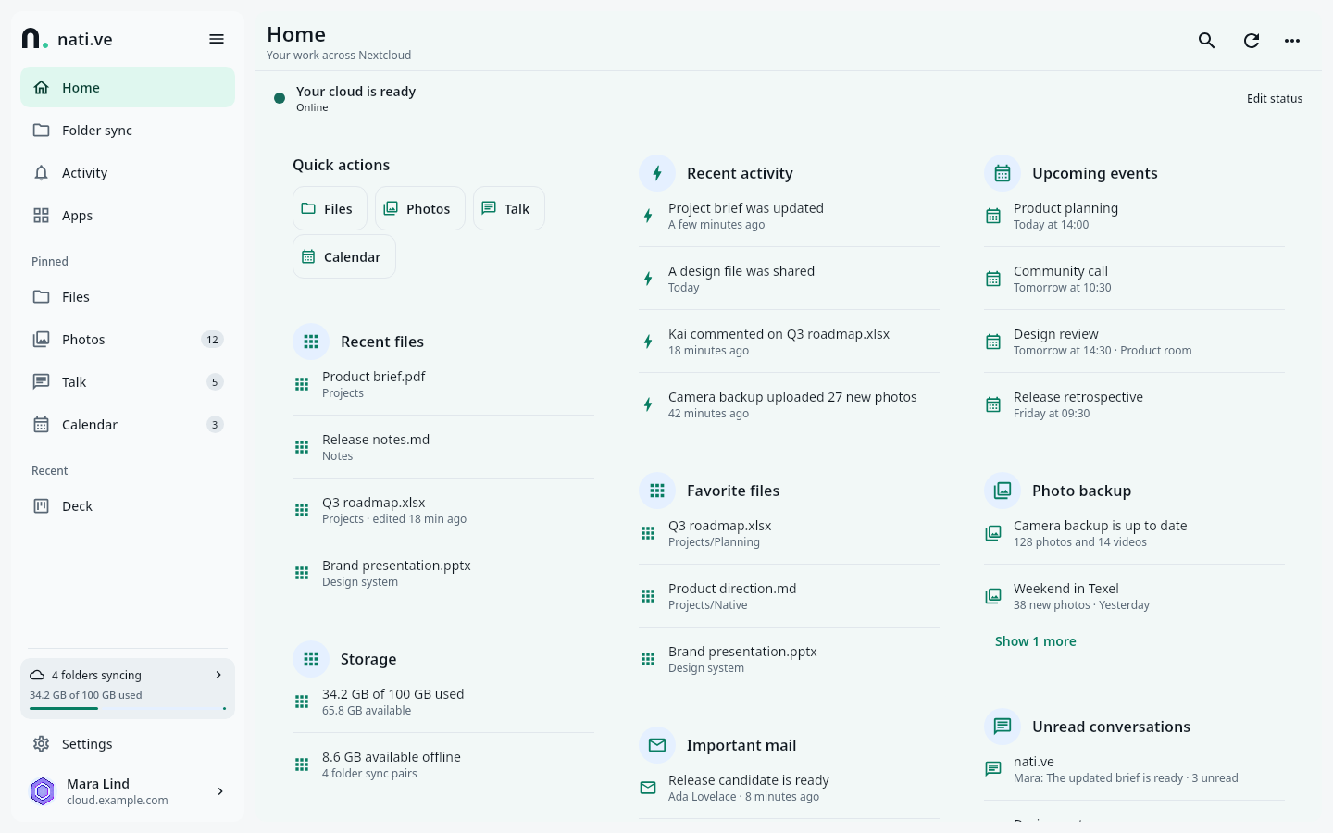Click the Favorite files grid icon
This screenshot has width=1333, height=833.
point(657,491)
